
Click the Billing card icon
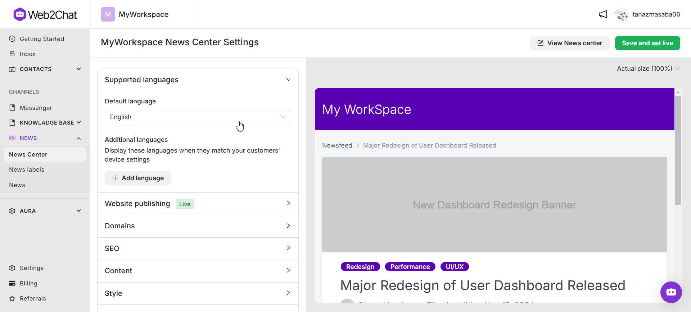pos(12,283)
